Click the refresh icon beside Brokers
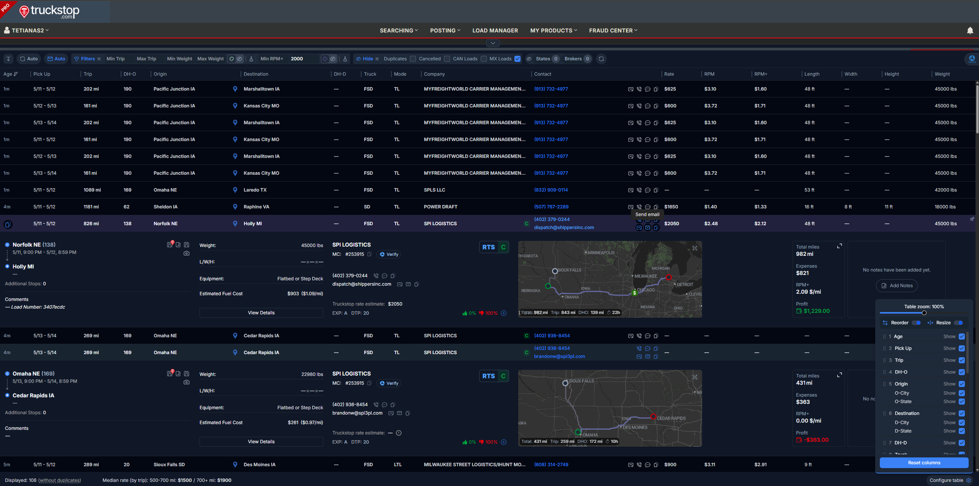The height and width of the screenshot is (486, 979). pos(601,59)
